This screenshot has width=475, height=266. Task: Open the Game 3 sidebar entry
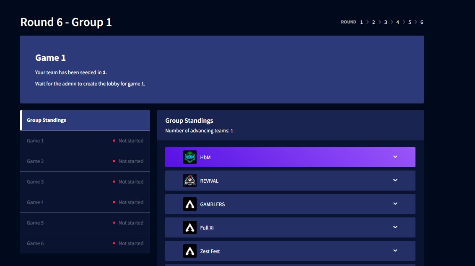coord(85,182)
